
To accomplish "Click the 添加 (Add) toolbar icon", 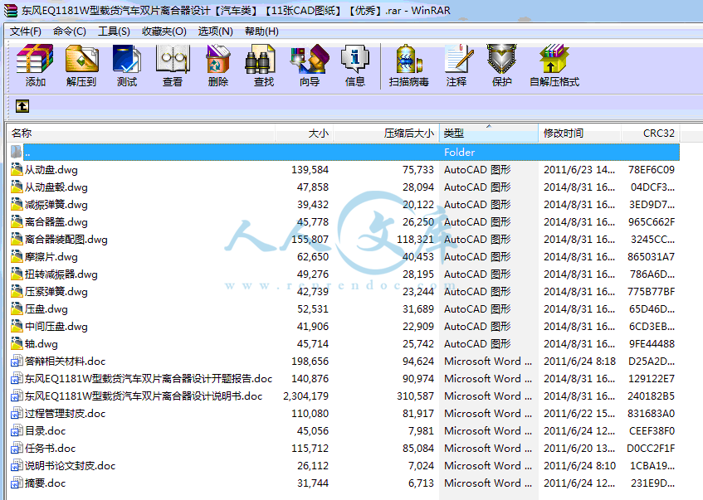I will pos(36,66).
